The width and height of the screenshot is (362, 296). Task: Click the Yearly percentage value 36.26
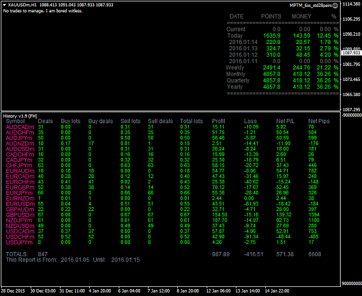tap(324, 87)
